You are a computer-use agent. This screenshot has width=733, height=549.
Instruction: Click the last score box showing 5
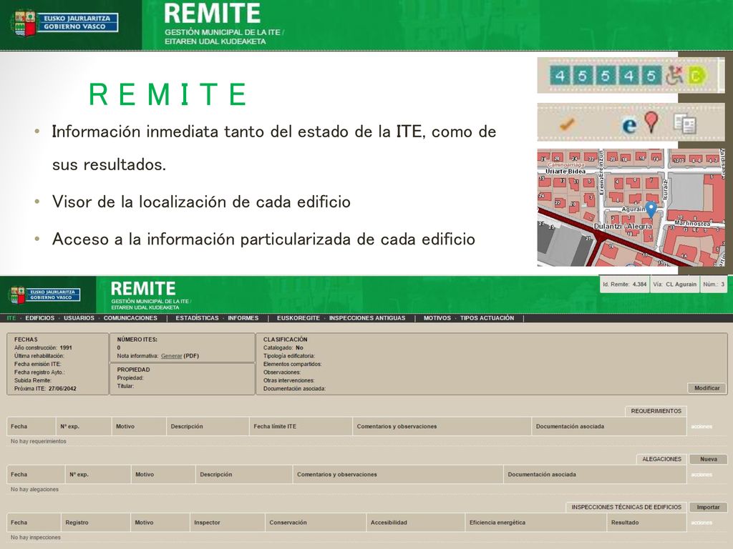(651, 75)
